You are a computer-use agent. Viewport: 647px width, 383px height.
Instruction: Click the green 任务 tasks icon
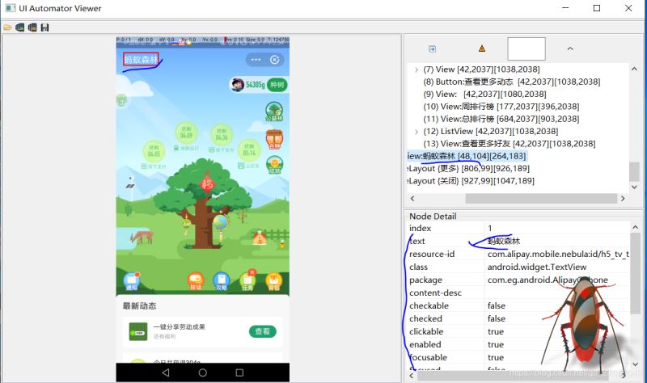pyautogui.click(x=247, y=281)
